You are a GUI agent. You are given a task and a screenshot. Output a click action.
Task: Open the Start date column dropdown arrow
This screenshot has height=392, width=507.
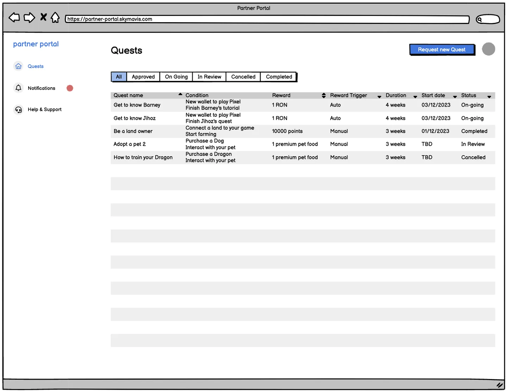point(455,96)
